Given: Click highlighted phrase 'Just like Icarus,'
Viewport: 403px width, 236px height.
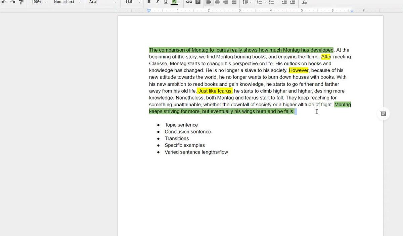Looking at the screenshot, I should click(215, 91).
